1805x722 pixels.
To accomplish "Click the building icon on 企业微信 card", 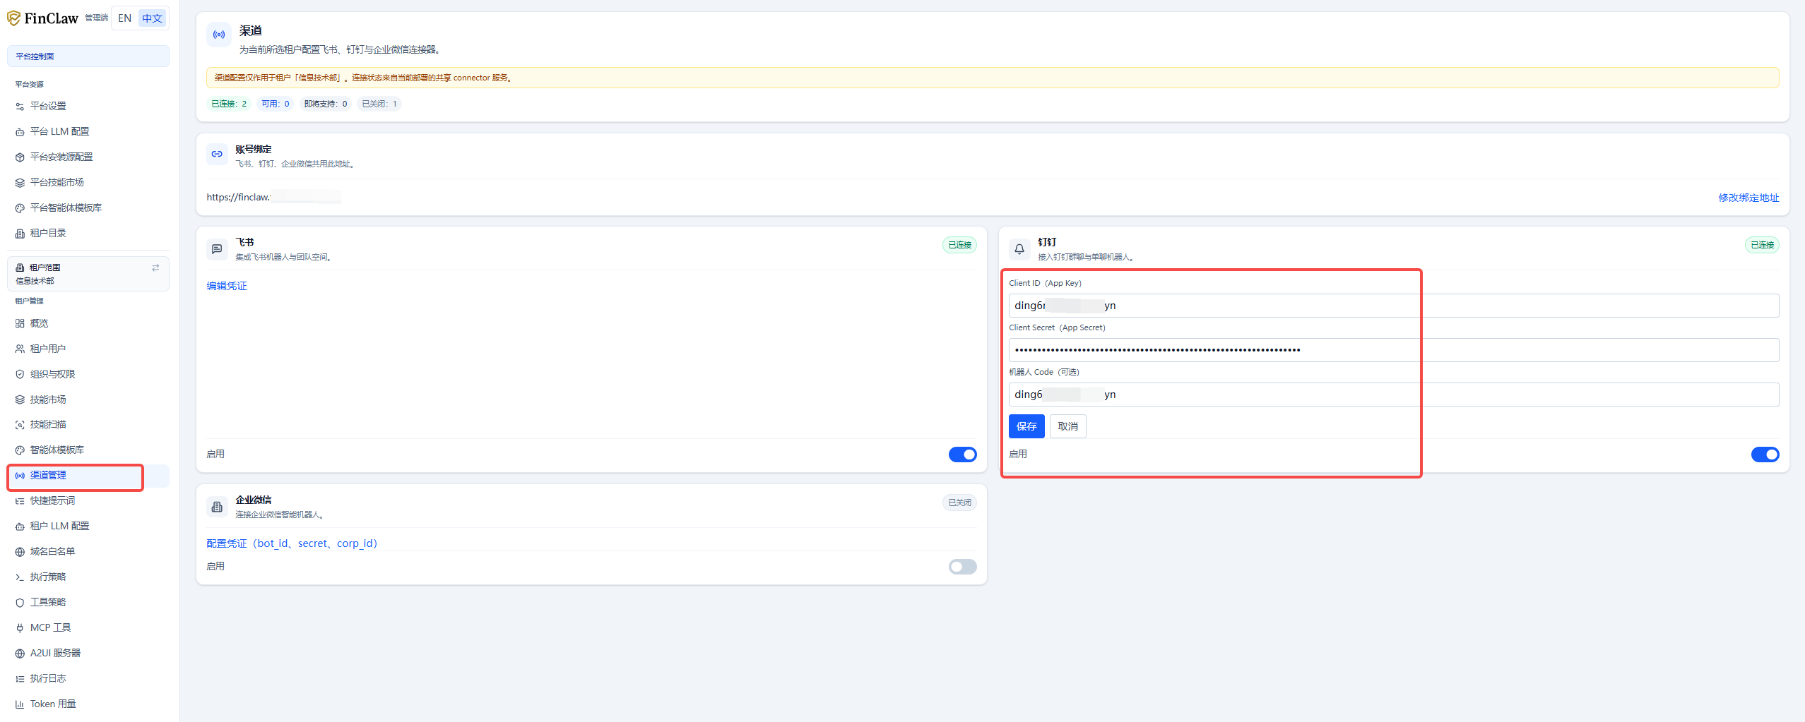I will click(217, 507).
